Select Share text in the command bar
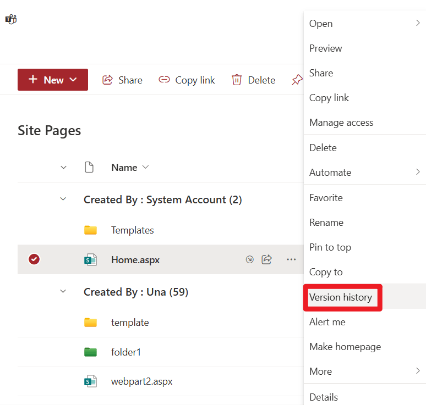The image size is (426, 405). point(130,80)
